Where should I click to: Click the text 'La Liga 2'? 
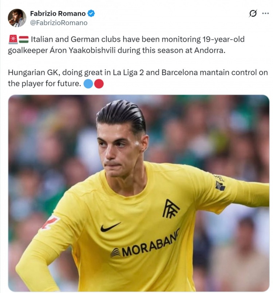[128, 73]
